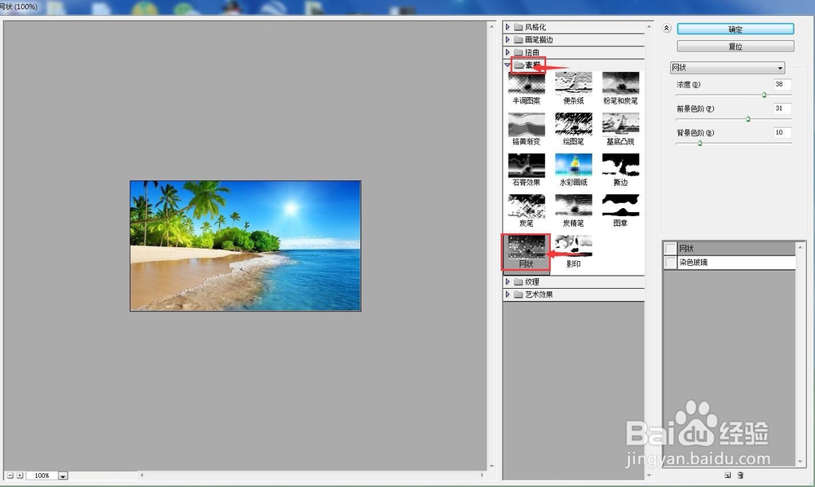Collapse filter thumbnails with double-chevron button
The height and width of the screenshot is (487, 815).
pos(667,28)
